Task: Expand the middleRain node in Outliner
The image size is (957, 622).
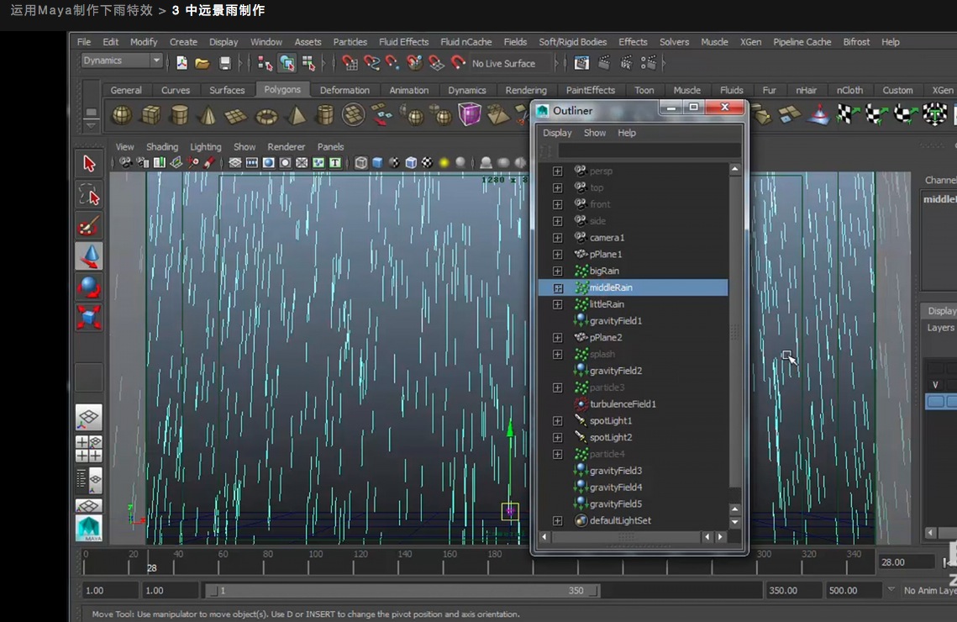Action: click(557, 287)
